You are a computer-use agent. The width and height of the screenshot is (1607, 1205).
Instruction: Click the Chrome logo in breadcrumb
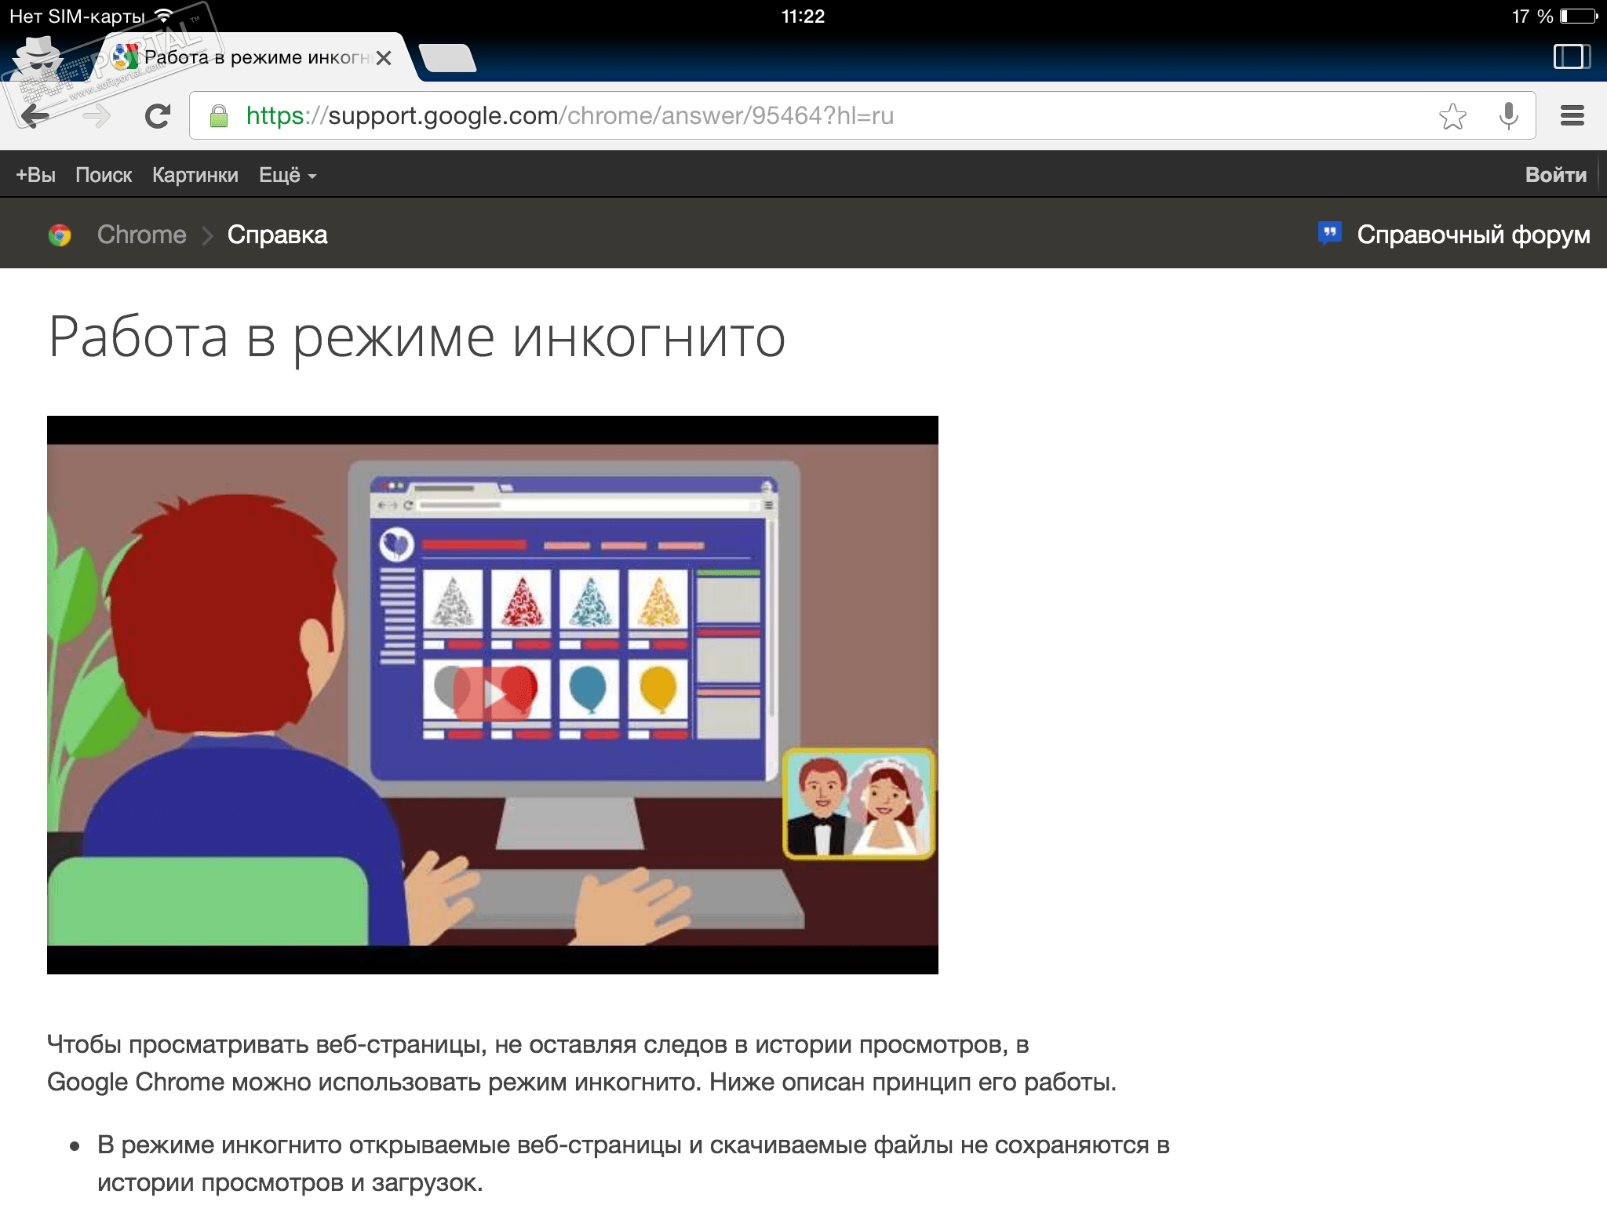(60, 235)
